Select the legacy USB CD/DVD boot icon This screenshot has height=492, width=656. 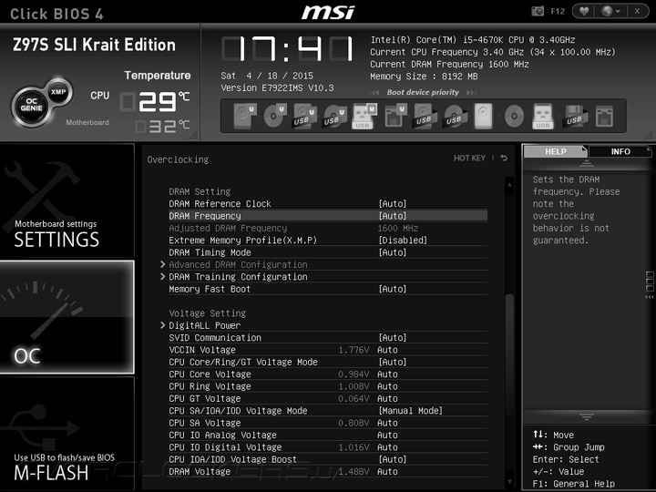pyautogui.click(x=456, y=116)
